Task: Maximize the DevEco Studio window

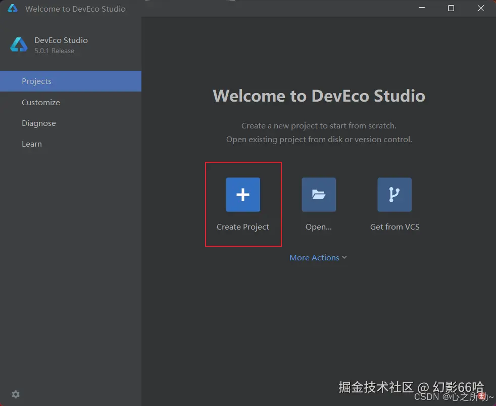Action: click(451, 8)
